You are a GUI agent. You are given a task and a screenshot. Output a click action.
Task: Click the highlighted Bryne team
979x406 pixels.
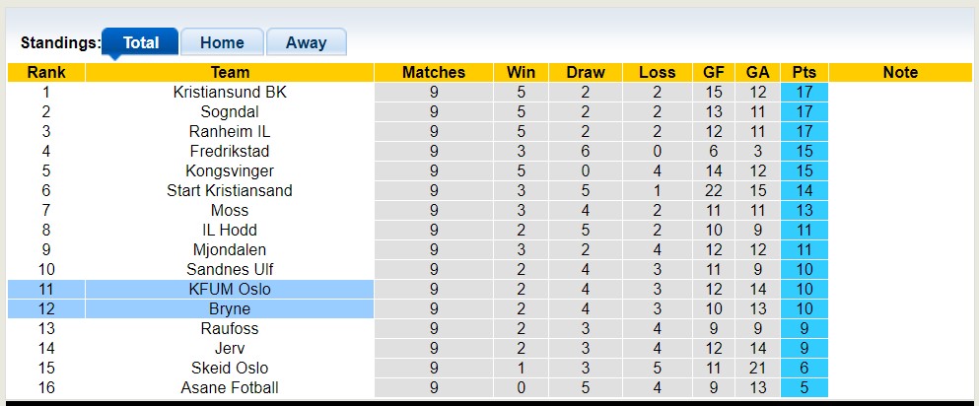pyautogui.click(x=230, y=308)
